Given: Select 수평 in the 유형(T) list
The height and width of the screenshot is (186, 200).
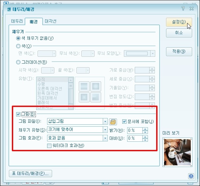Looking at the screenshot, I should tap(52, 84).
